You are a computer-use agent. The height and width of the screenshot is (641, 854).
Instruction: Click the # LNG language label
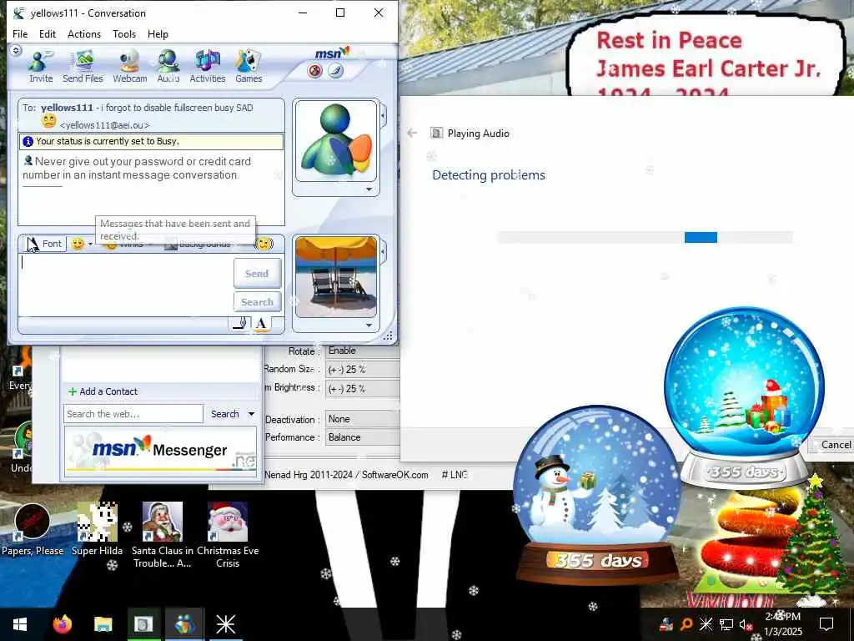[x=455, y=475]
